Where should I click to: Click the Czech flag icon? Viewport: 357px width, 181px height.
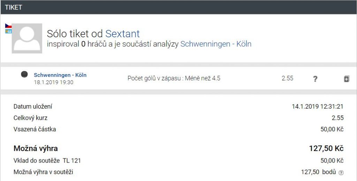click(x=9, y=26)
